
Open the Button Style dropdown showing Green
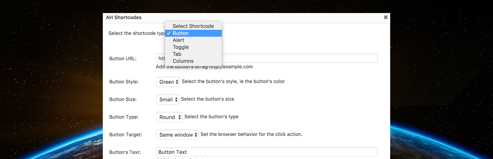click(168, 82)
